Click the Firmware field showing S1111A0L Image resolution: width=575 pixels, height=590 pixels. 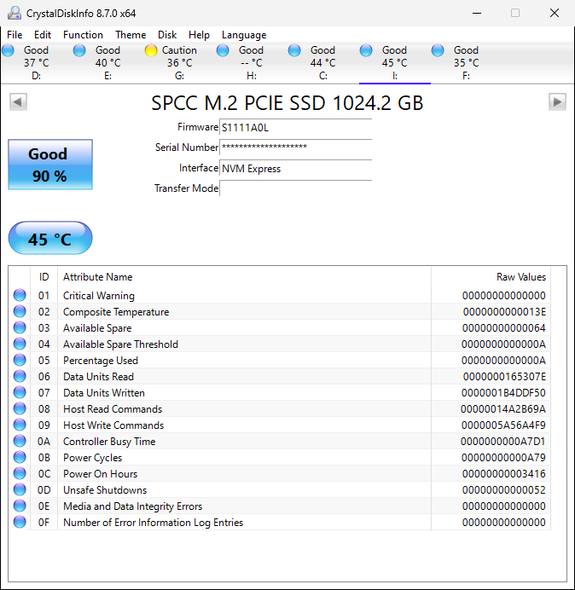295,127
